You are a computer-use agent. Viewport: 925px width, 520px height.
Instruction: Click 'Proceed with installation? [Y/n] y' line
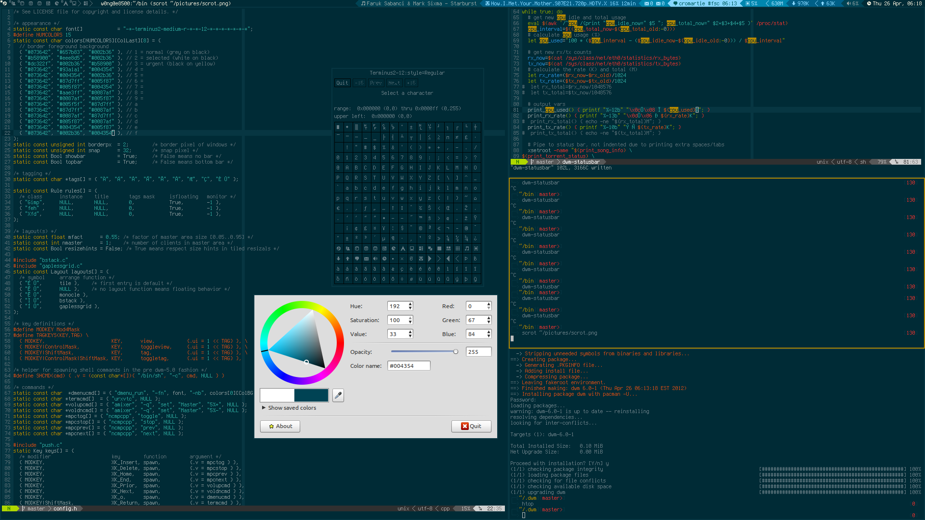pyautogui.click(x=559, y=463)
